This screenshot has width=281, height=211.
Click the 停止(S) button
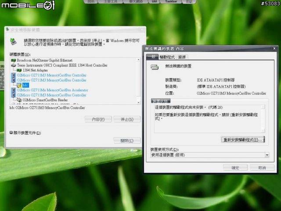pyautogui.click(x=127, y=119)
